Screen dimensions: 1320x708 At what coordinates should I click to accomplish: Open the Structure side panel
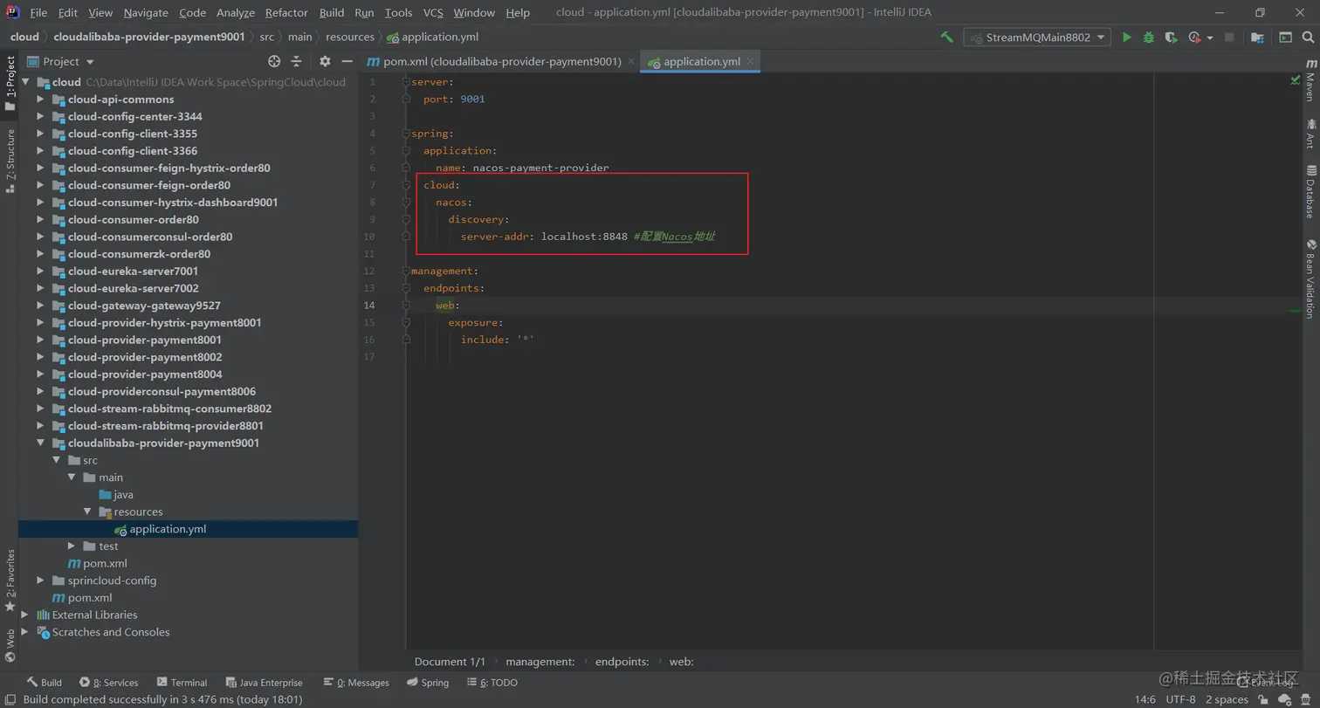[x=10, y=161]
